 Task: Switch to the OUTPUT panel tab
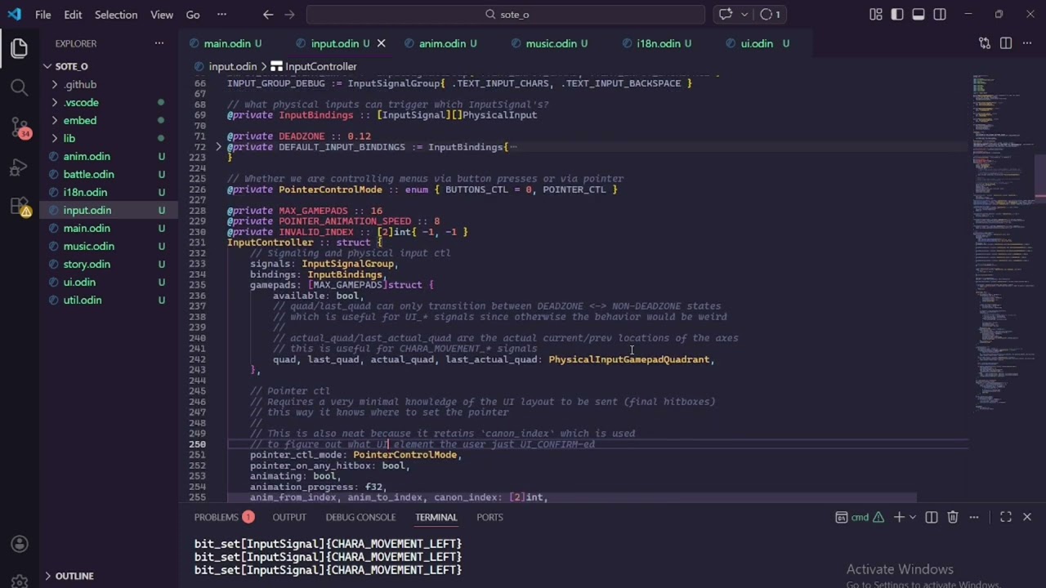click(289, 517)
